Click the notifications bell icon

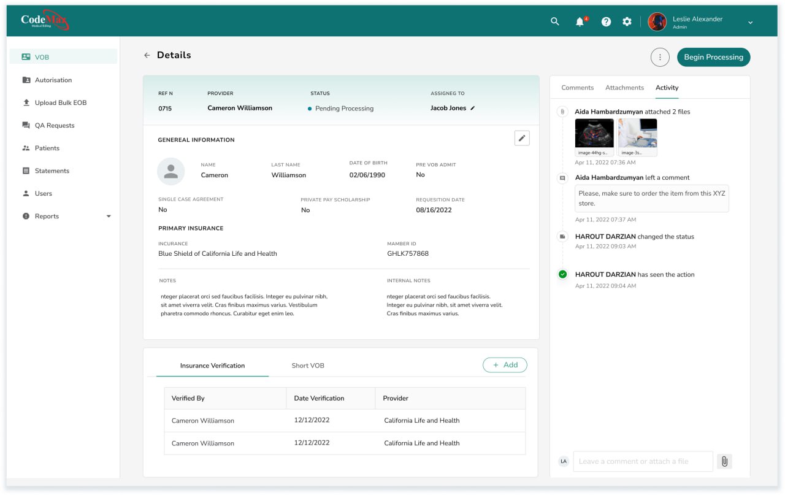click(x=579, y=21)
